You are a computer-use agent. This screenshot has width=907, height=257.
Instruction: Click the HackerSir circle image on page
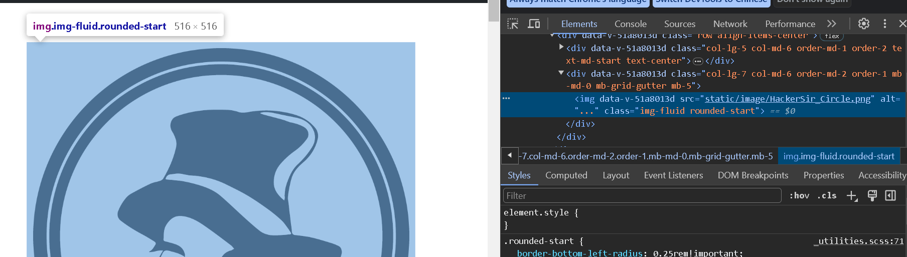tap(221, 150)
